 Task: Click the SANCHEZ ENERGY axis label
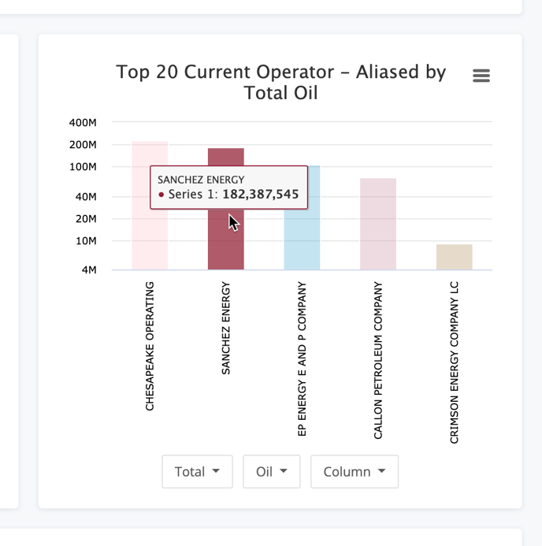pyautogui.click(x=226, y=328)
